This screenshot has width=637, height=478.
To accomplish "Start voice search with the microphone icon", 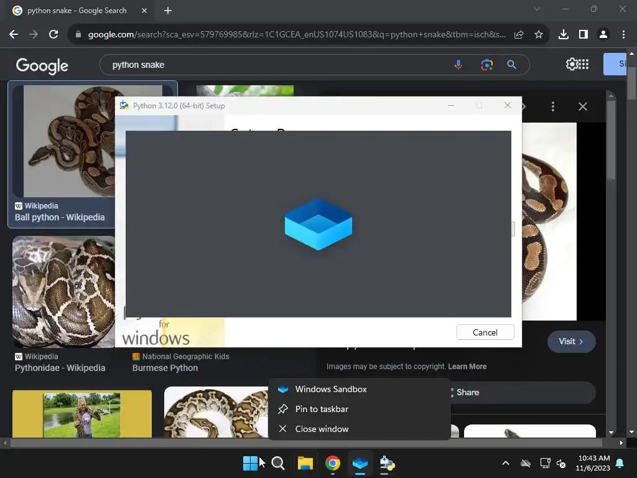I will point(458,65).
